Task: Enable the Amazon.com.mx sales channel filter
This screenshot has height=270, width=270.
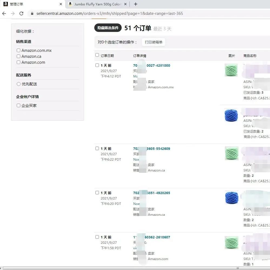Action: tap(18, 50)
